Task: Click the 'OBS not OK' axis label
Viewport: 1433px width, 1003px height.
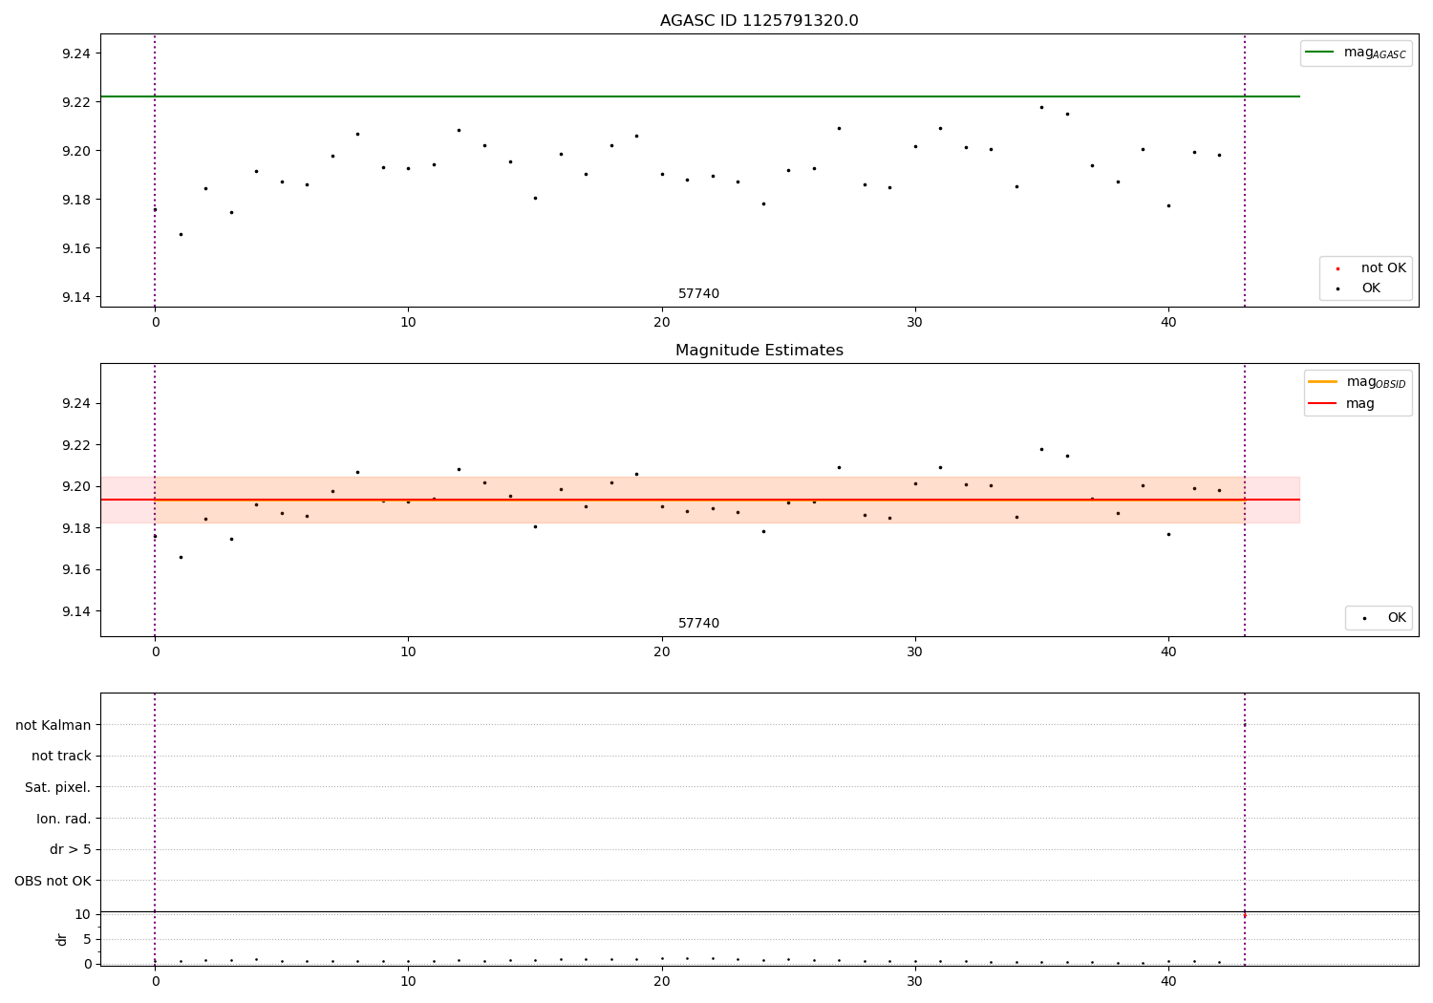Action: (53, 881)
